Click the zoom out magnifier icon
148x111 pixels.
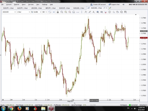click(70, 12)
